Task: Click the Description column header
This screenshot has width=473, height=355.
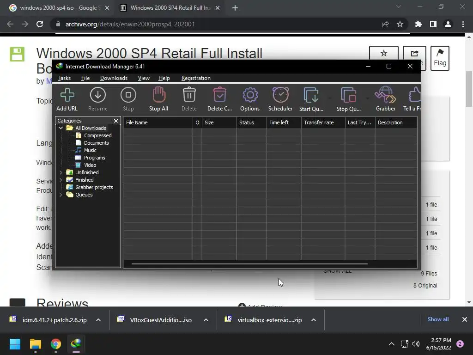Action: [396, 122]
